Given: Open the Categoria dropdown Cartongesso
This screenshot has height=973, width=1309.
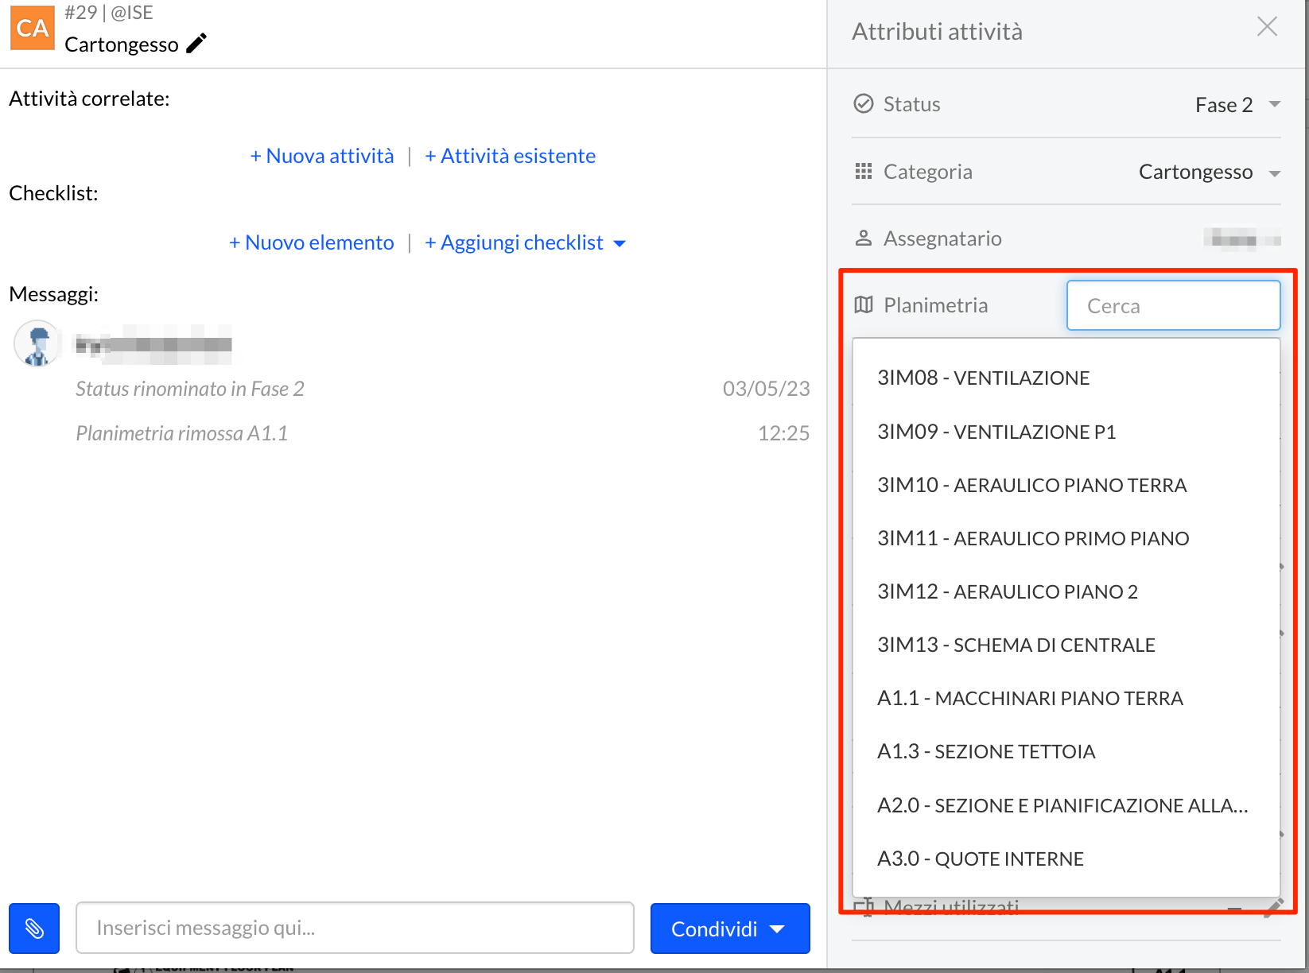Looking at the screenshot, I should pyautogui.click(x=1210, y=172).
